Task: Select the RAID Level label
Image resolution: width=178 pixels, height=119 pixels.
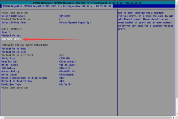Action: [x=13, y=16]
